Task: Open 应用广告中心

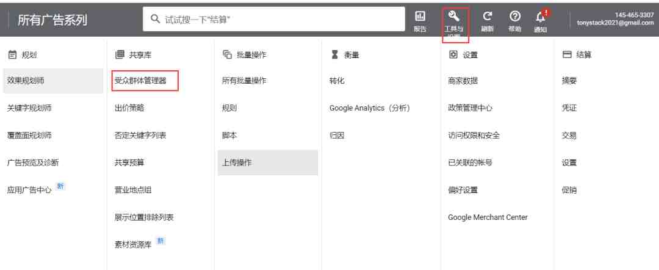Action: 29,190
